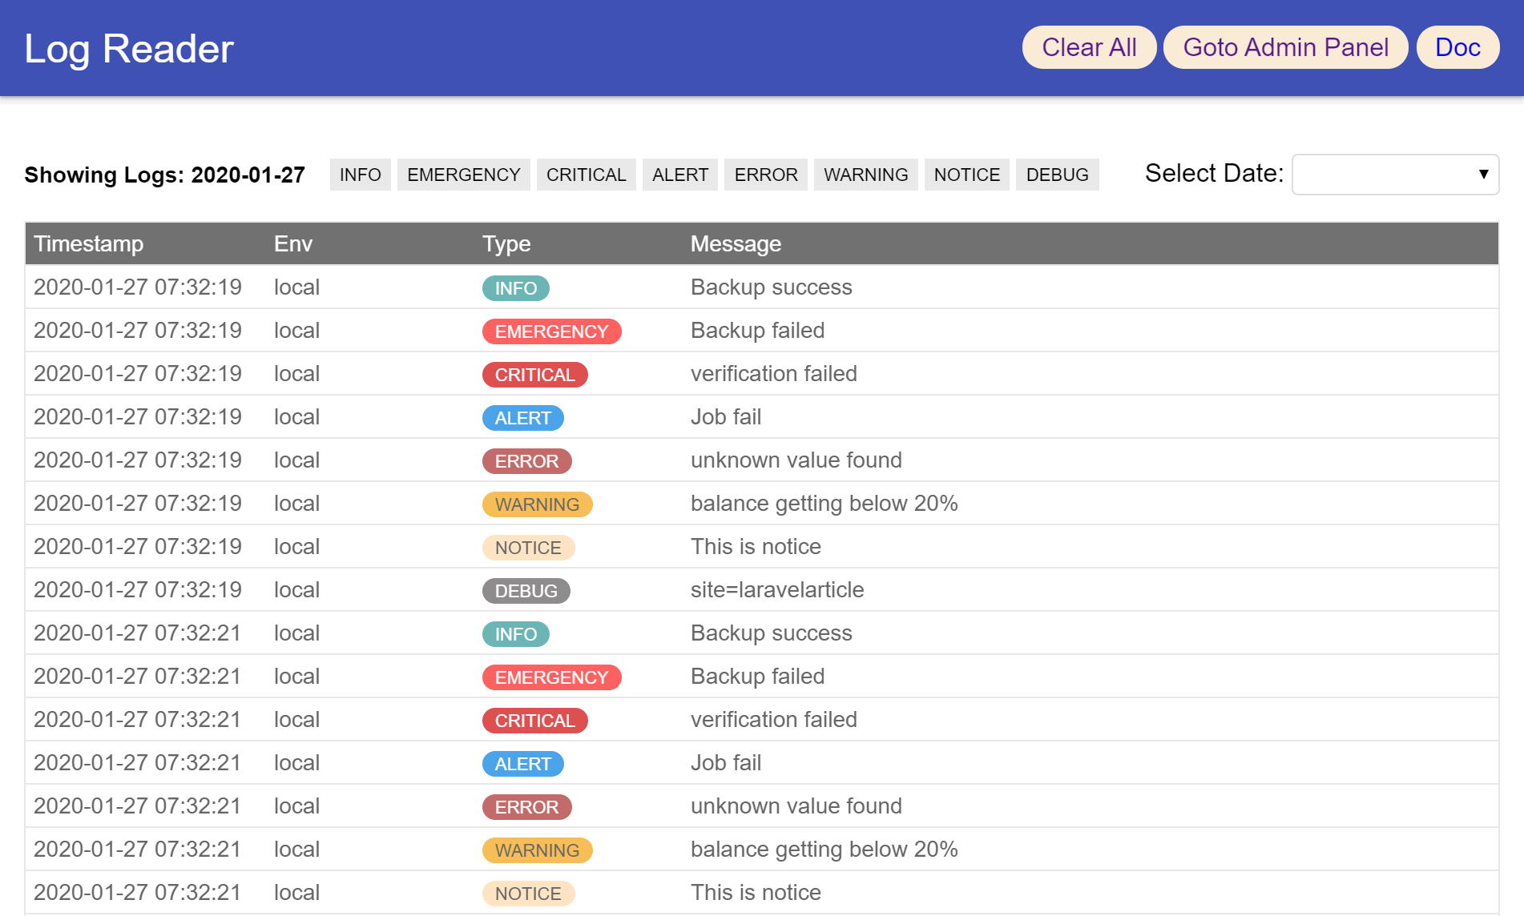Click the Clear All button
The image size is (1524, 916).
click(1089, 47)
